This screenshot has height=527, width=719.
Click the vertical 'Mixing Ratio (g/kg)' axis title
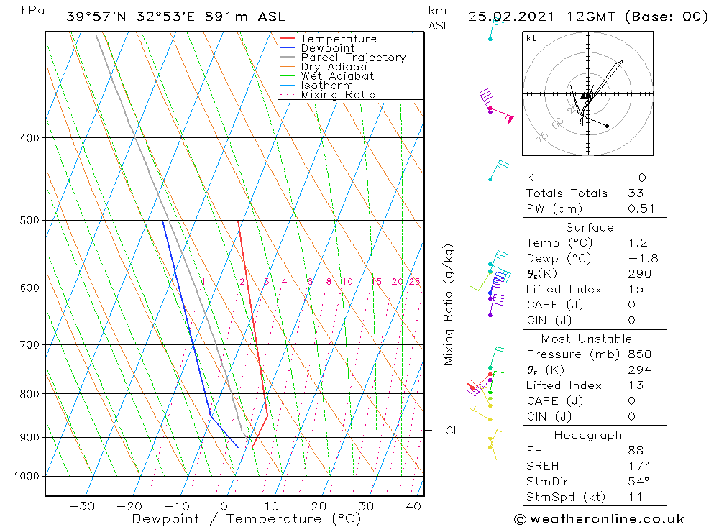coord(449,305)
